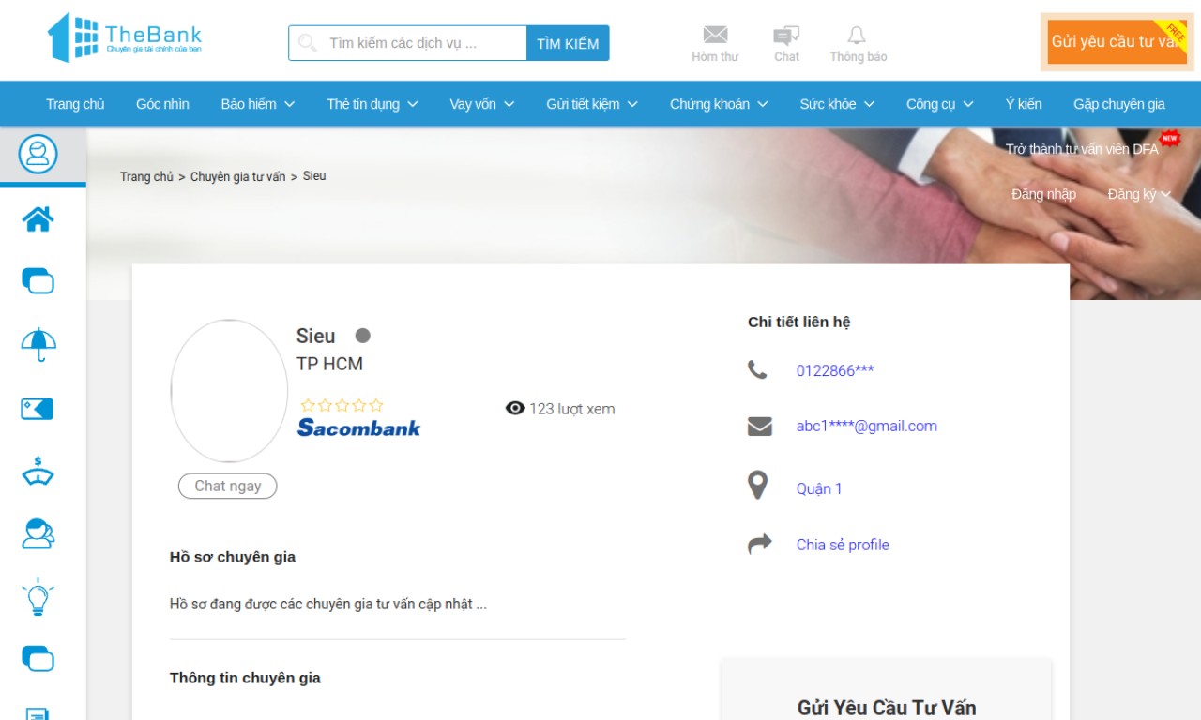
Task: Focus the Tìm kiếm các dịch vụ search field
Action: point(407,43)
